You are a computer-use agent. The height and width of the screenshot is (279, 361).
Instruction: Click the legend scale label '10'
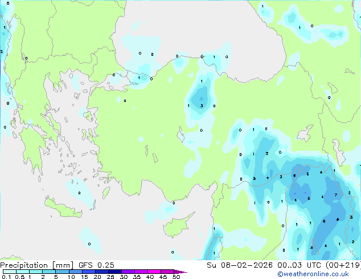tap(71, 277)
